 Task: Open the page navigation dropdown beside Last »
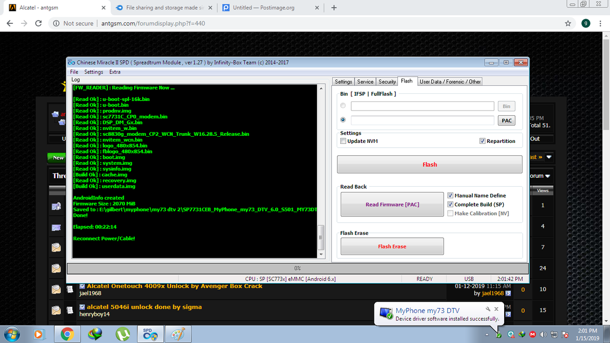tap(549, 157)
